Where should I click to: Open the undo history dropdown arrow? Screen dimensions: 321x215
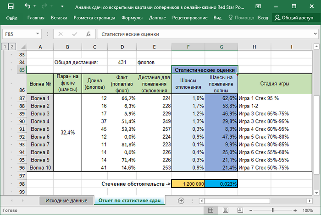[34, 6]
